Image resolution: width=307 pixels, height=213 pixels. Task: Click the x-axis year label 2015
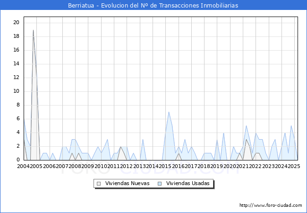click(x=165, y=166)
